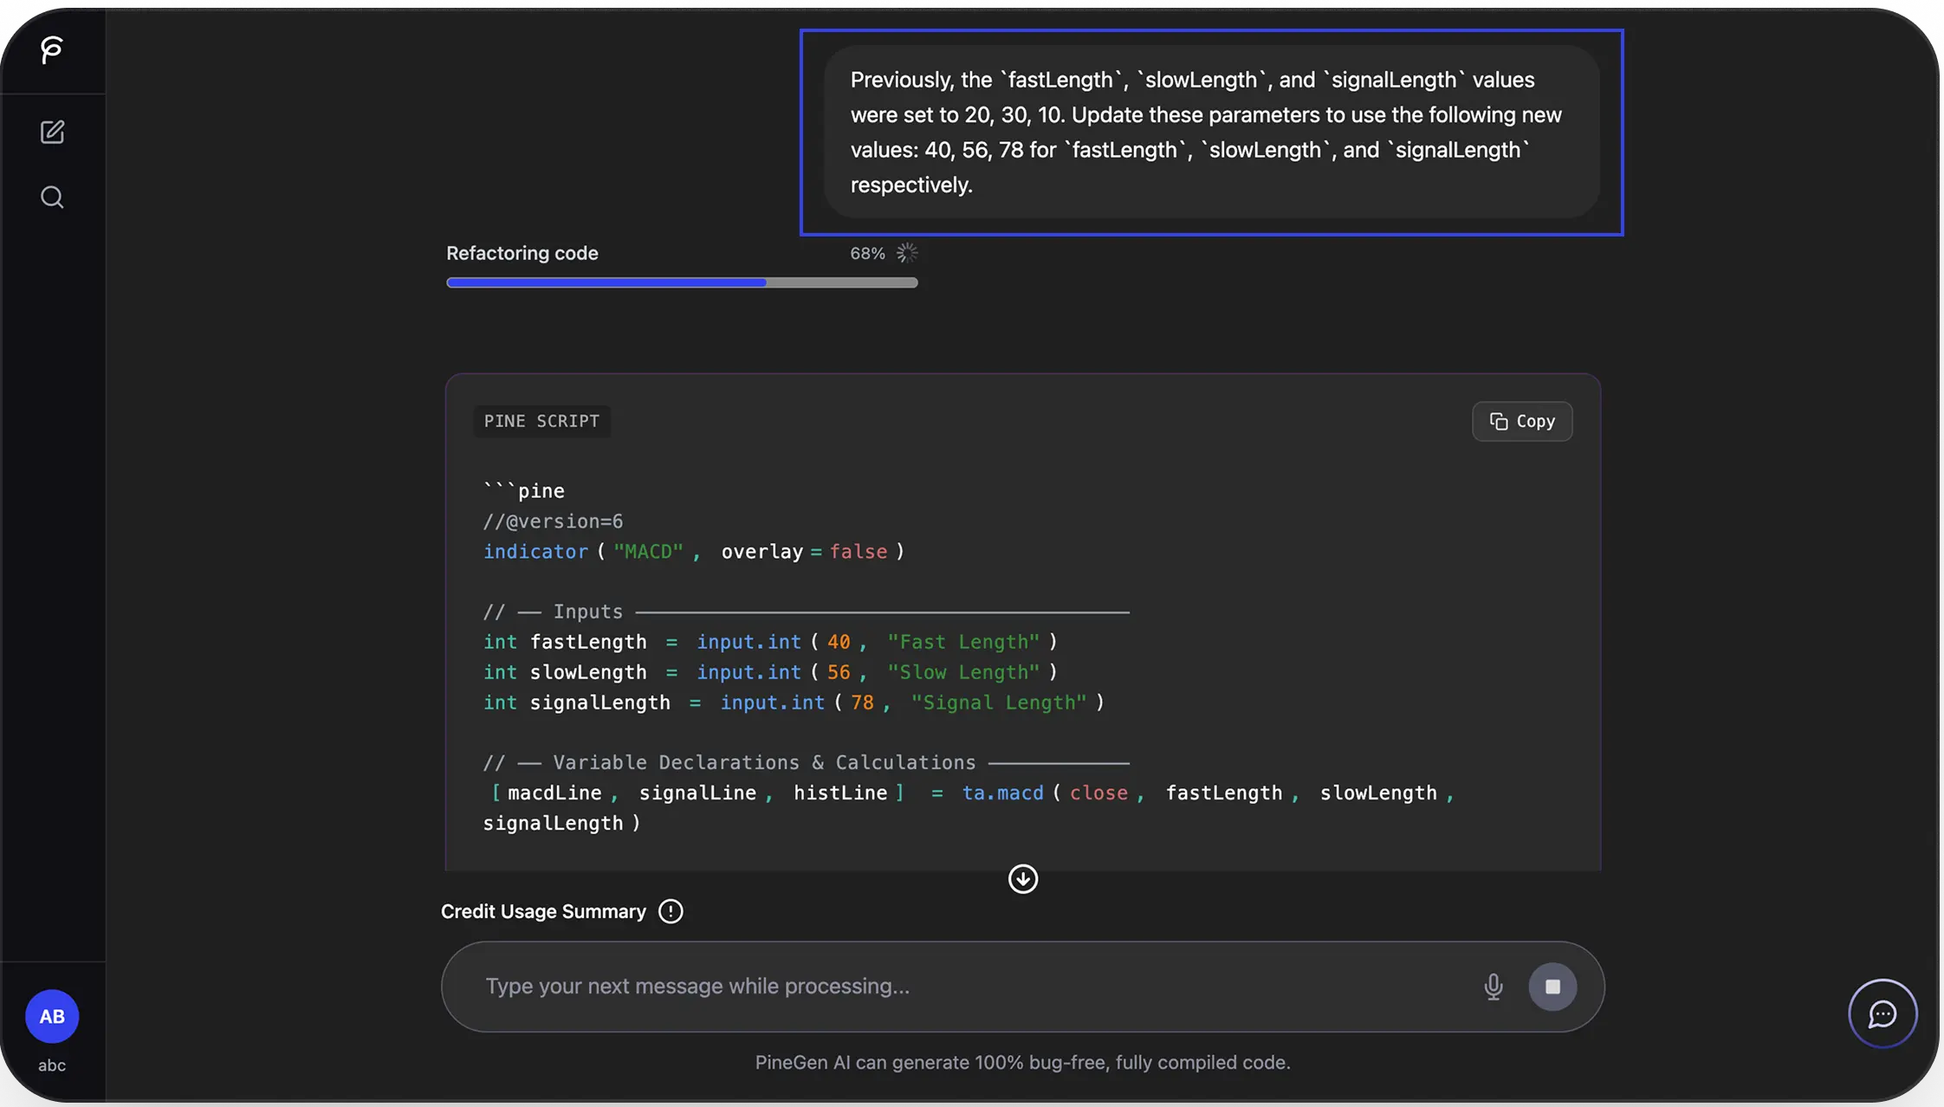Start a new chat with compose icon
This screenshot has width=1944, height=1107.
pos(52,132)
